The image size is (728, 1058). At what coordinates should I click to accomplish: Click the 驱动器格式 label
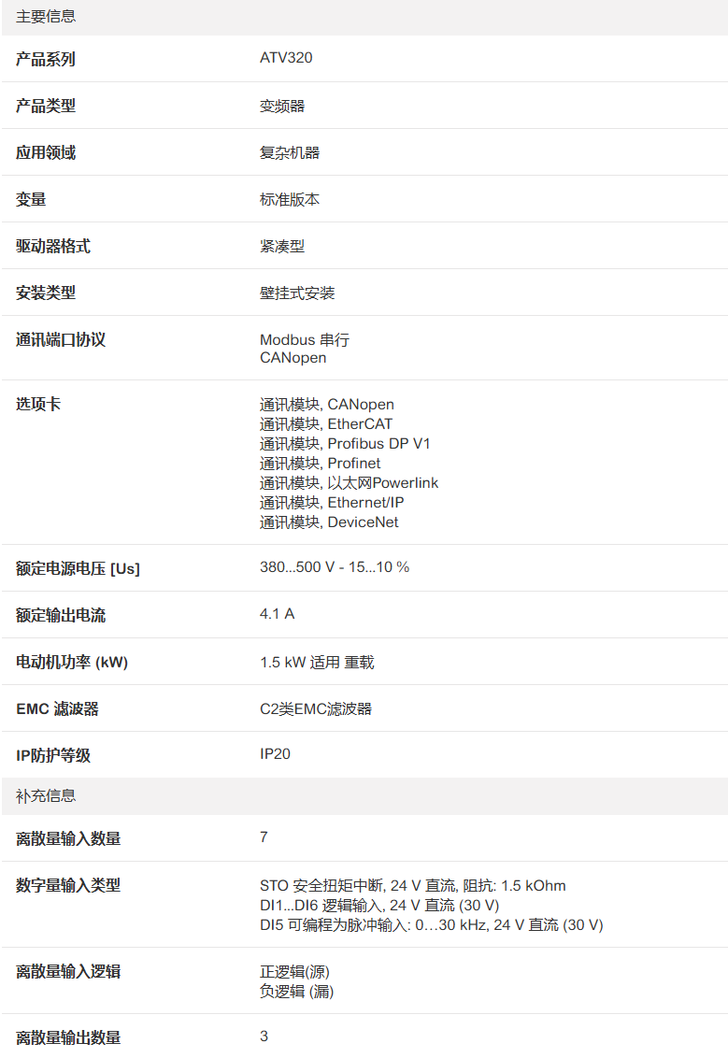tap(53, 246)
